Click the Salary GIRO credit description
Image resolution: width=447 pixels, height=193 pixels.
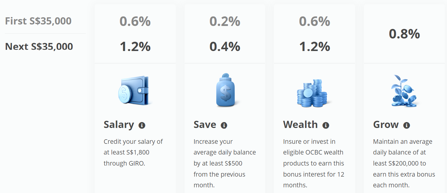point(133,152)
